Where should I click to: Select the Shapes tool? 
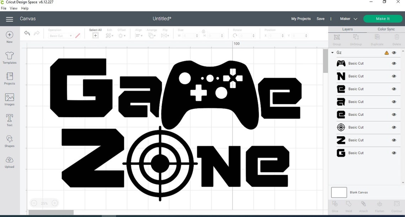pos(9,140)
